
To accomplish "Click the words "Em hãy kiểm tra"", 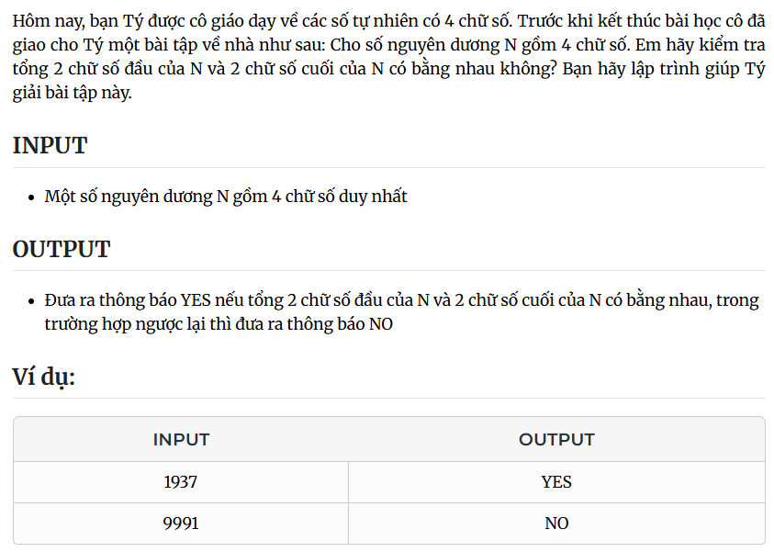I will tap(700, 45).
